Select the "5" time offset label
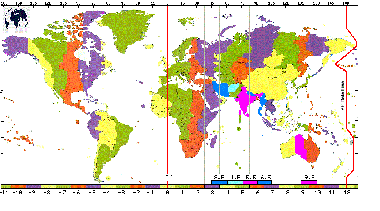This screenshot has width=380, height=211. coord(243,193)
